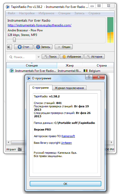This screenshot has width=120, height=194.
Task: Open the Un4seen link
Action: pyautogui.click(x=66, y=143)
